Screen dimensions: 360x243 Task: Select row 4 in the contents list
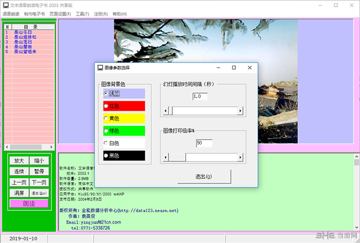point(29,46)
